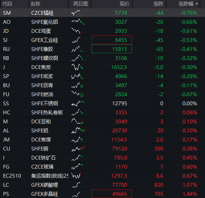Select the highlighted 8455 price cell
This screenshot has width=205, height=198.
[x=112, y=40]
